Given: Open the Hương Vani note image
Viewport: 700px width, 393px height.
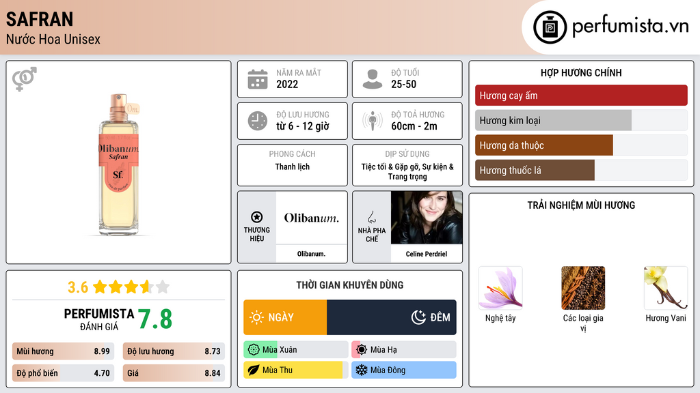Looking at the screenshot, I should click(666, 288).
